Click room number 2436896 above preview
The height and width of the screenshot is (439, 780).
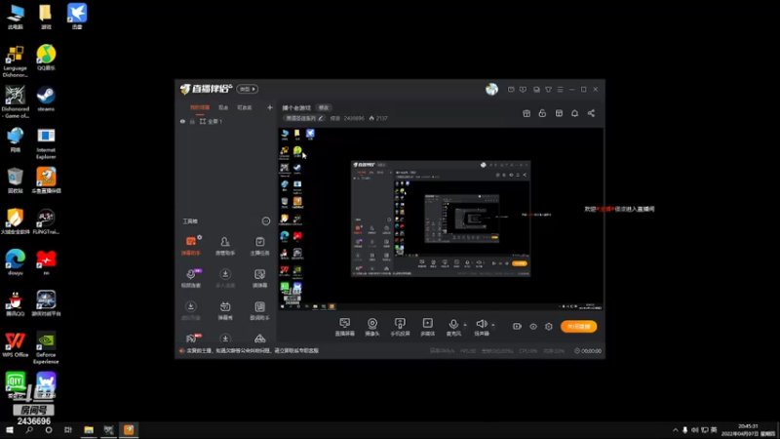pyautogui.click(x=354, y=118)
